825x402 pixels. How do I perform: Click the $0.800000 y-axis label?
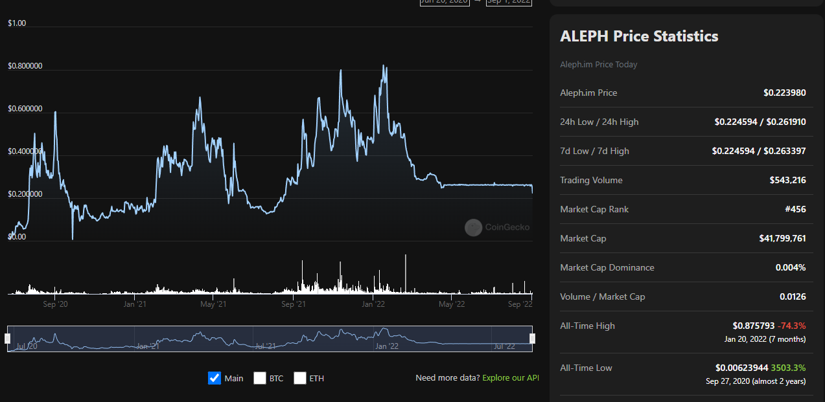pos(25,66)
